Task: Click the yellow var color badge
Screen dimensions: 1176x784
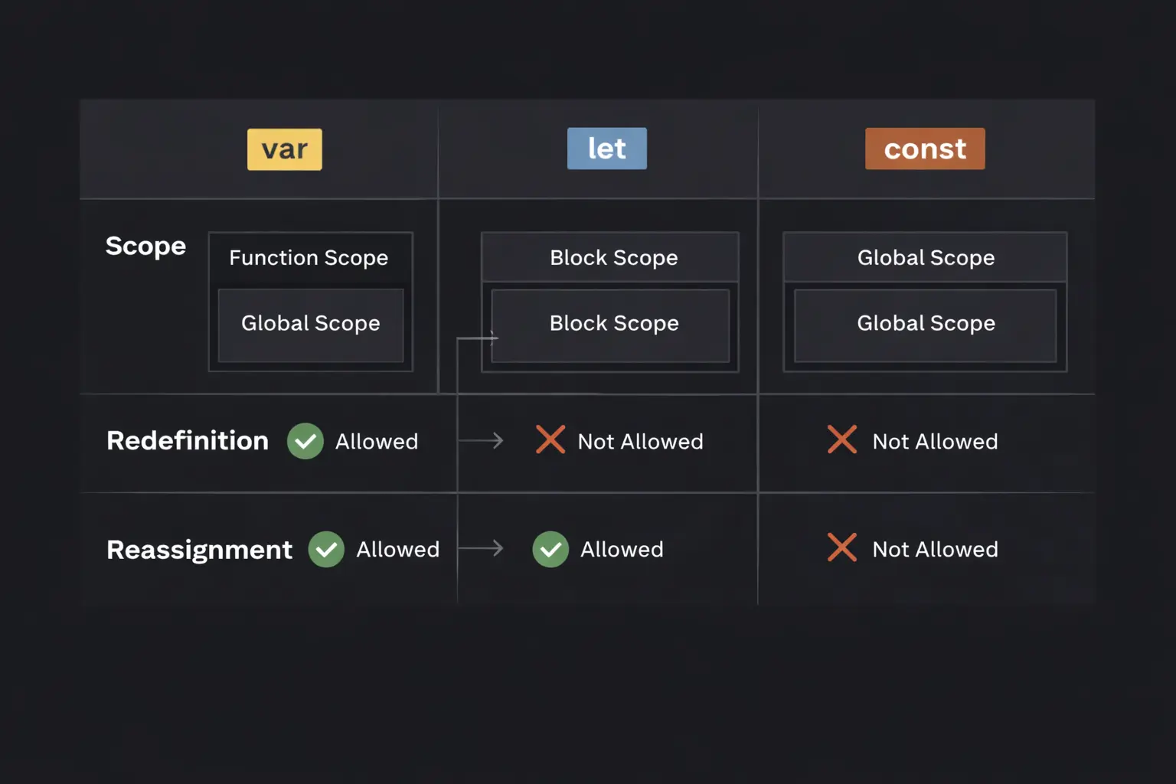Action: click(x=284, y=149)
